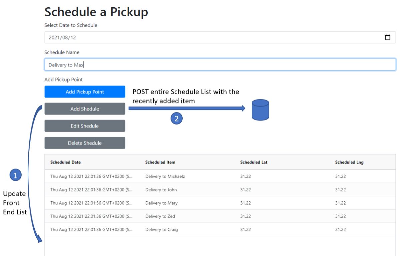Click the Add Pickup Point button

pos(85,92)
